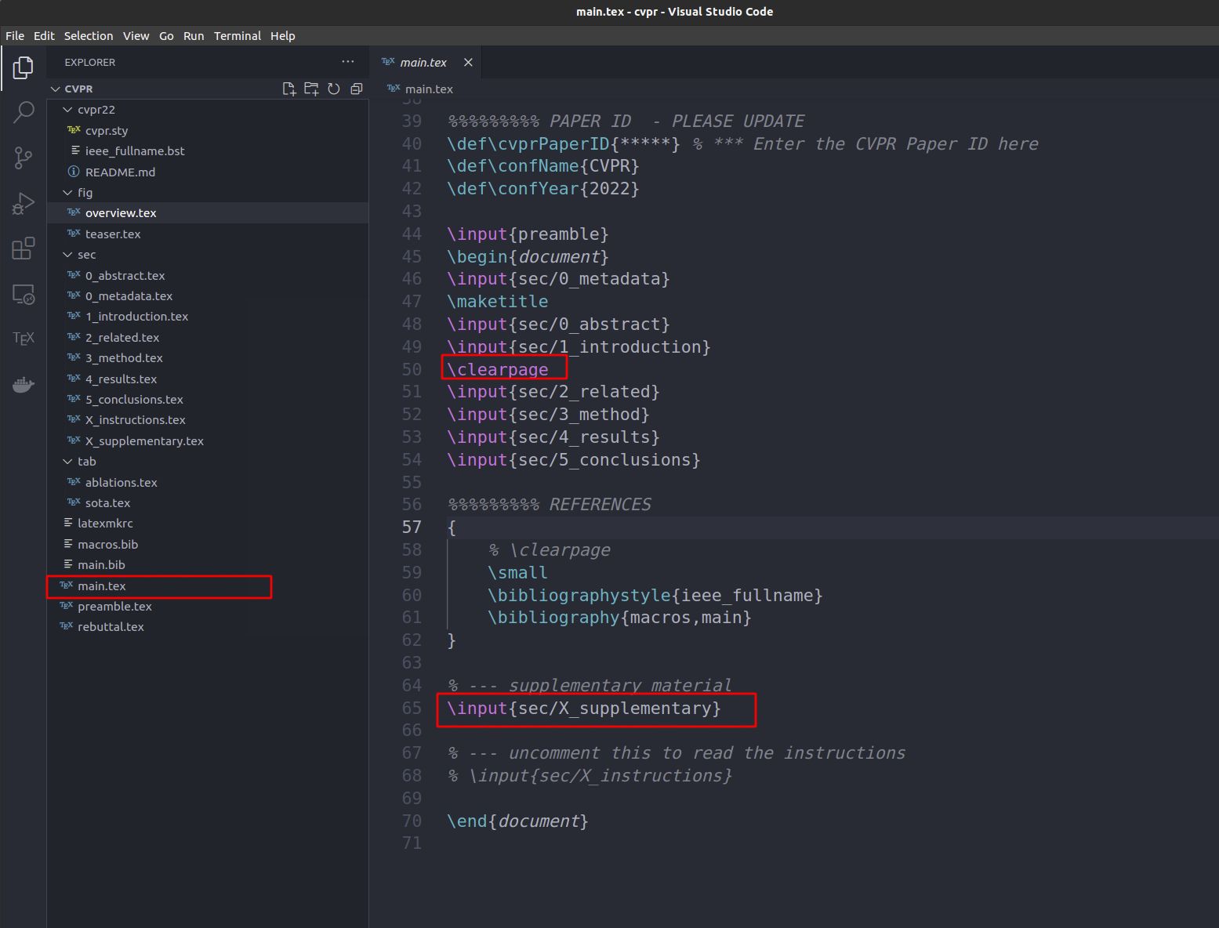Open the Remote Explorer view

[x=24, y=294]
